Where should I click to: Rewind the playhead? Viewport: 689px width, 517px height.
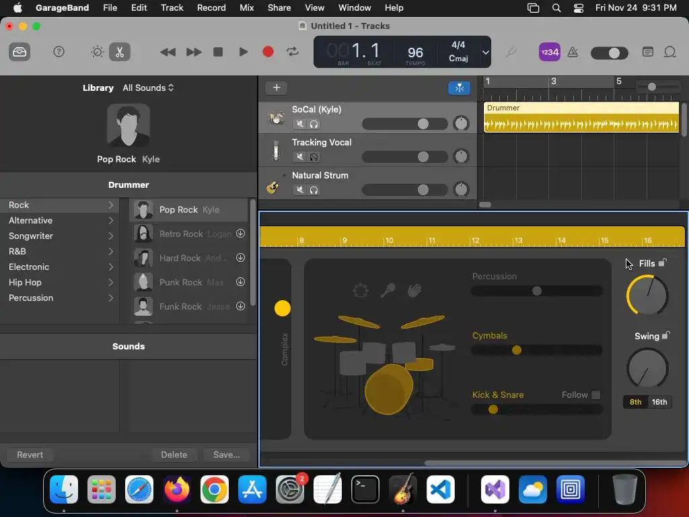[x=168, y=53]
